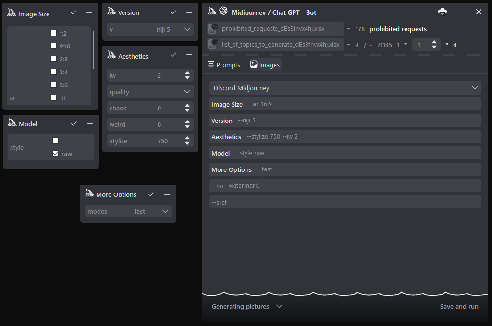The image size is (492, 326).
Task: Minimize the Midjourney Bot window
Action: 463,12
